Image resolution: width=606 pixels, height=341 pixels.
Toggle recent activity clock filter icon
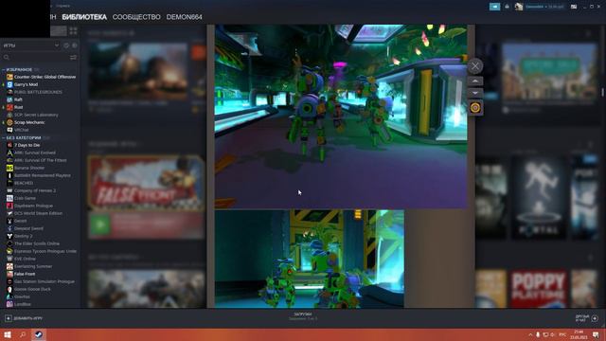66,45
